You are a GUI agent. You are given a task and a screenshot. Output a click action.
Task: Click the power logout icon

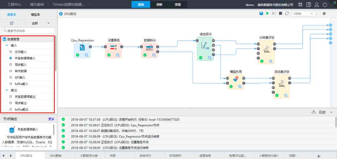click(325, 5)
